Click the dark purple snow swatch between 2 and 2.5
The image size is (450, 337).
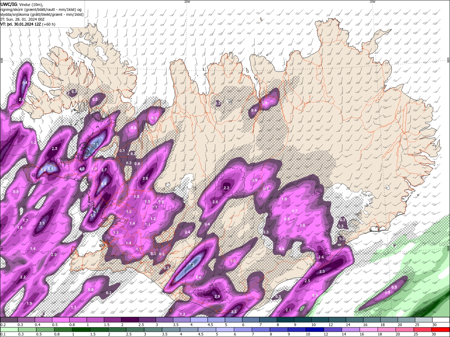point(129,320)
